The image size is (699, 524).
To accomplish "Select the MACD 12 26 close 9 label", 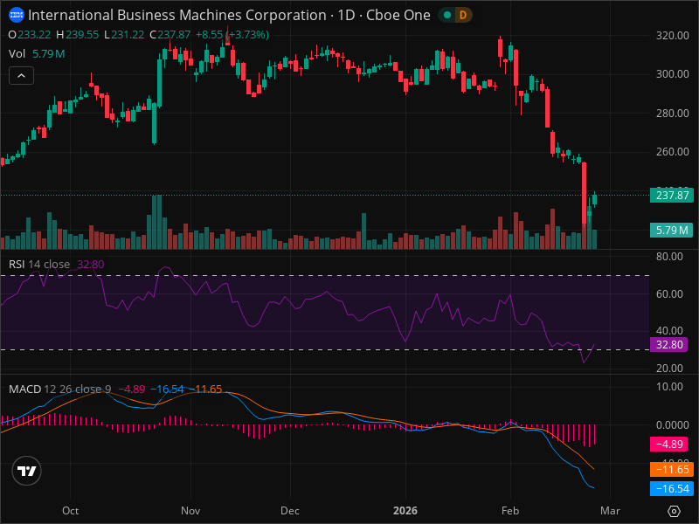I will point(59,389).
